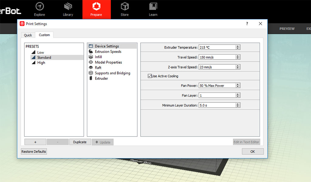This screenshot has height=182, width=311.
Task: Decrease Minimum Layer Duration with down arrow
Action: 238,106
